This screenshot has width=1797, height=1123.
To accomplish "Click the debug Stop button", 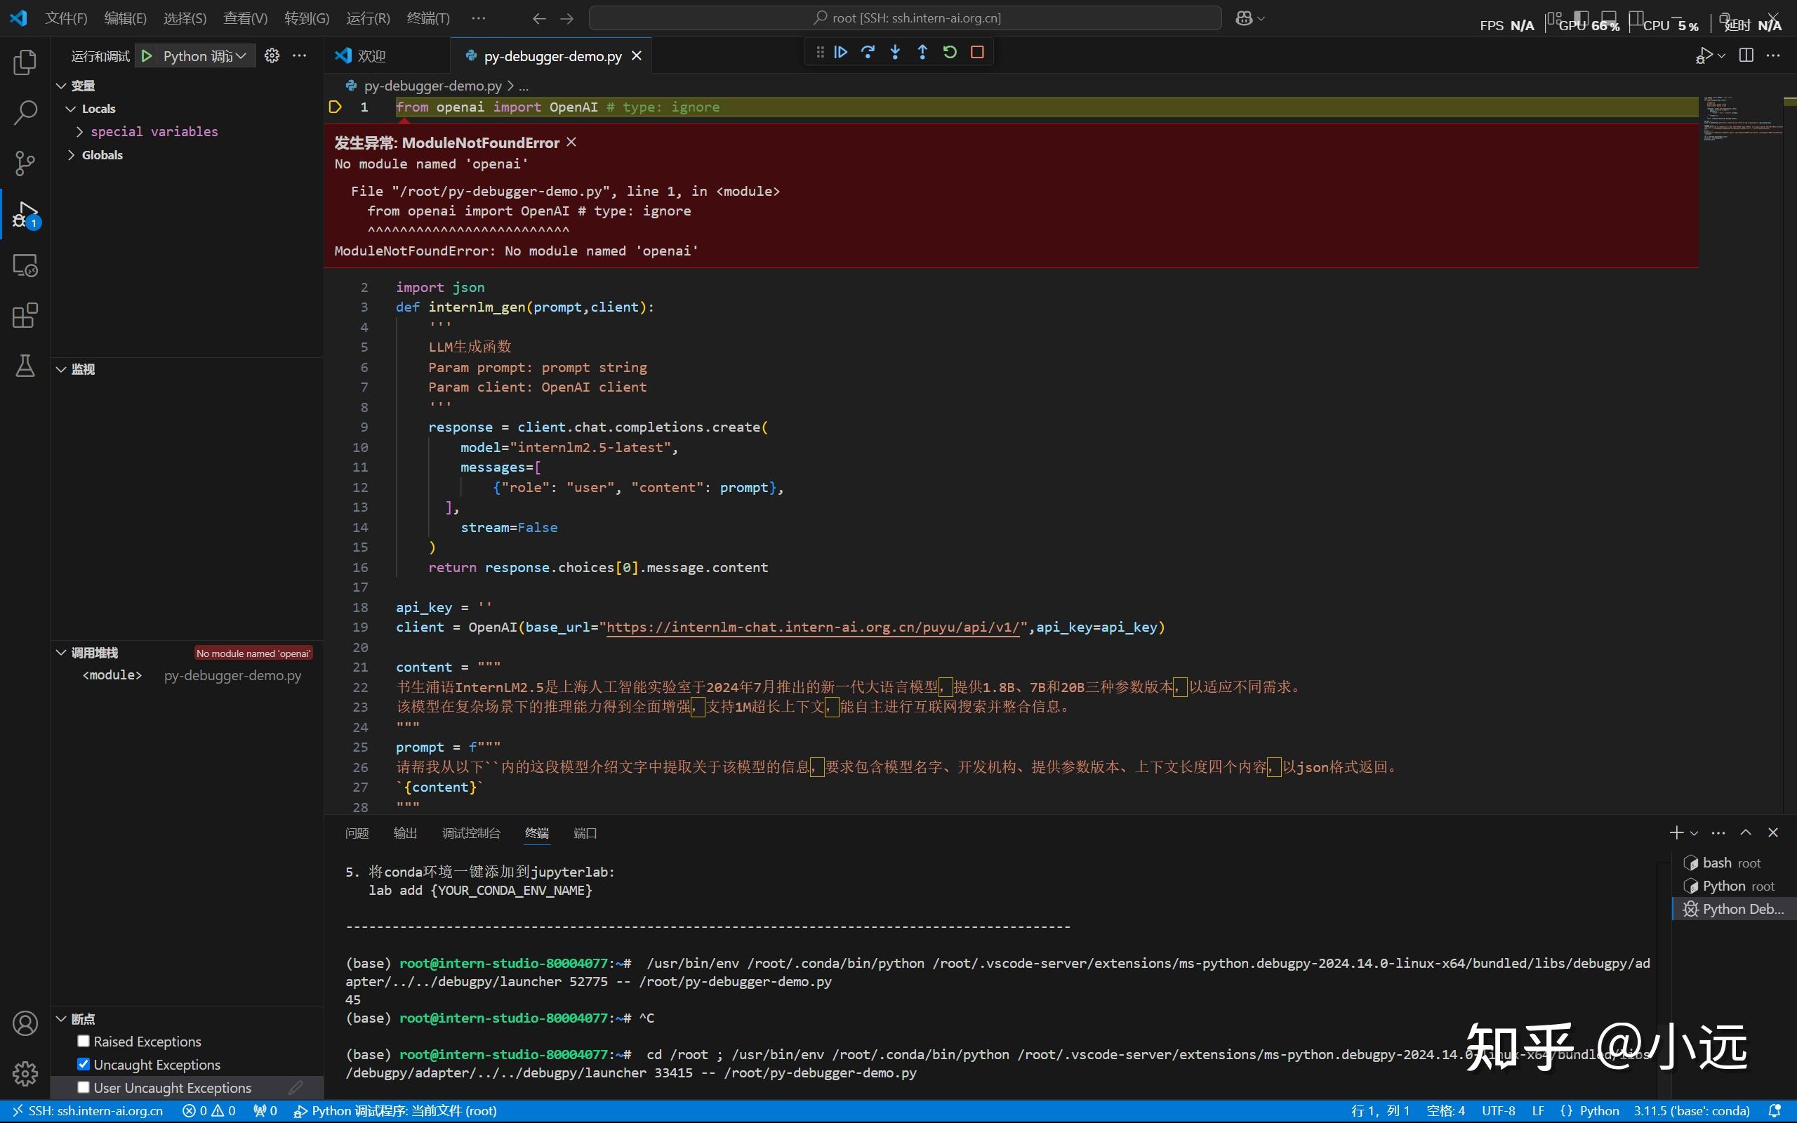I will click(977, 53).
